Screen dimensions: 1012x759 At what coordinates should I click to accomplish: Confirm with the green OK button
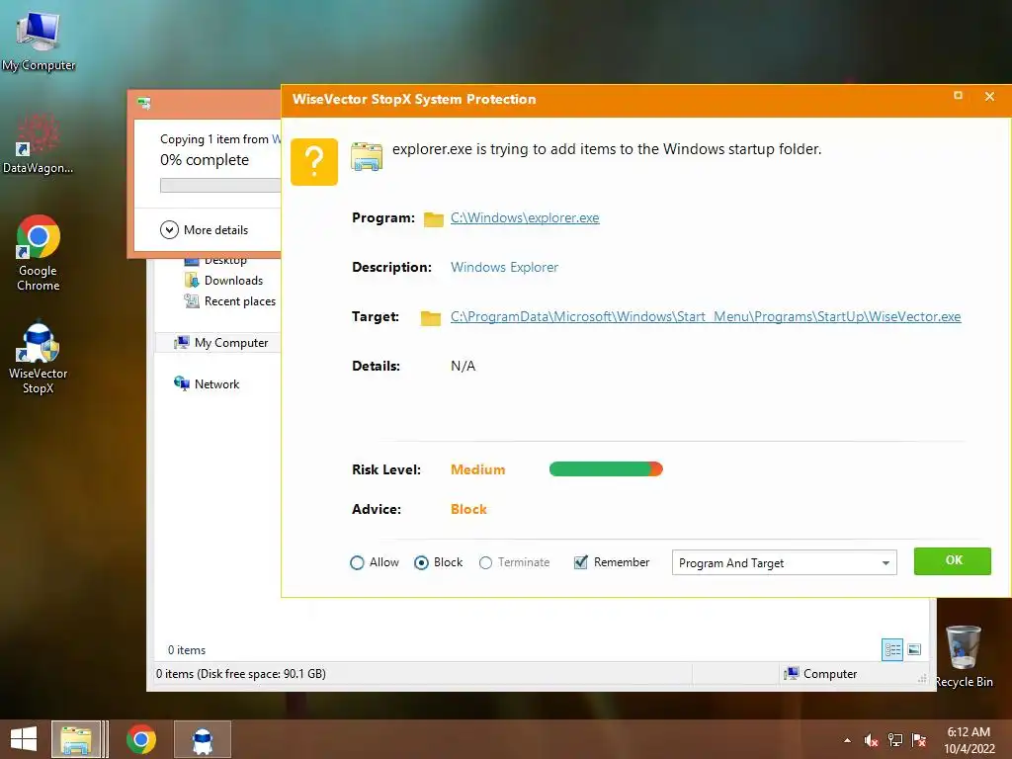[x=953, y=561]
